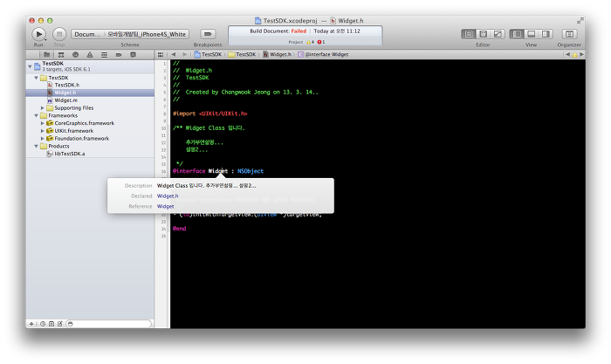Click TestSDK folder in jump bar
611x364 pixels.
coord(242,55)
